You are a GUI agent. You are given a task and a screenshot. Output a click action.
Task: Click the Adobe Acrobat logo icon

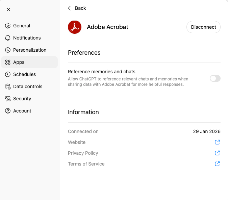[75, 27]
